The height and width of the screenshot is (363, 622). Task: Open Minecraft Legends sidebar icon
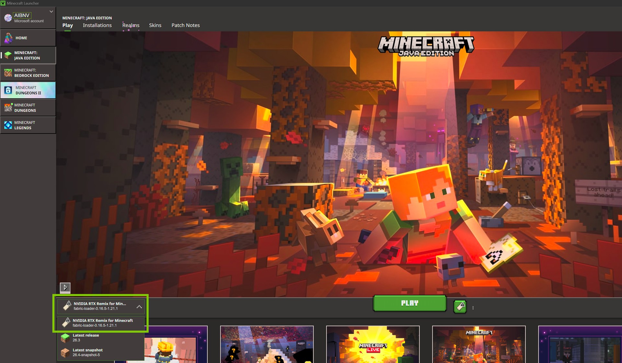pos(8,125)
